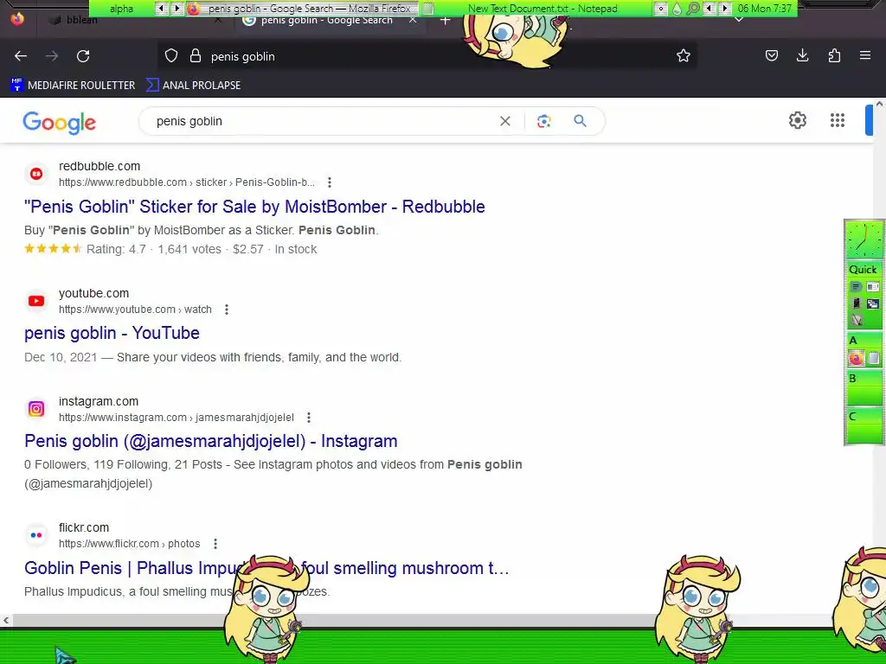
Task: Open more options for youtube.com result
Action: [227, 310]
